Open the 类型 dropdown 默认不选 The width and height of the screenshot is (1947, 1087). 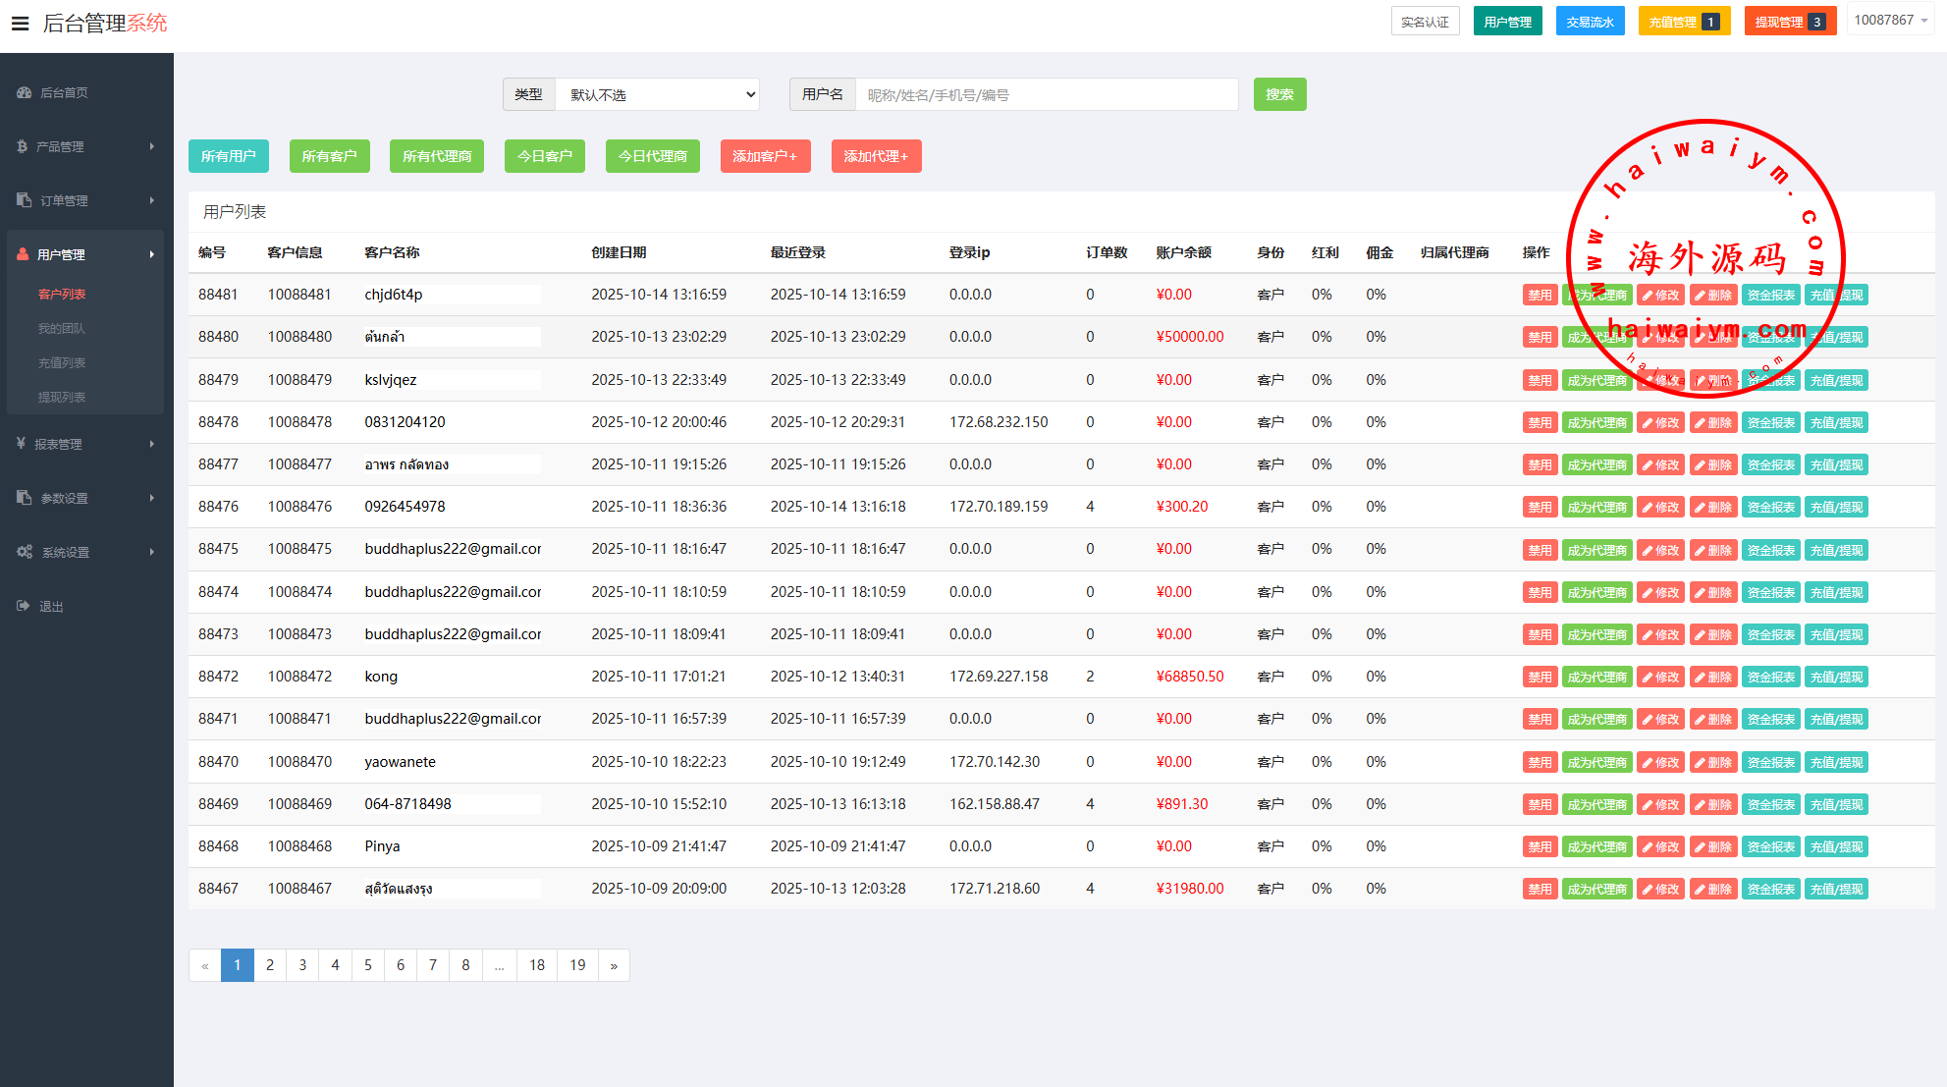pyautogui.click(x=658, y=95)
